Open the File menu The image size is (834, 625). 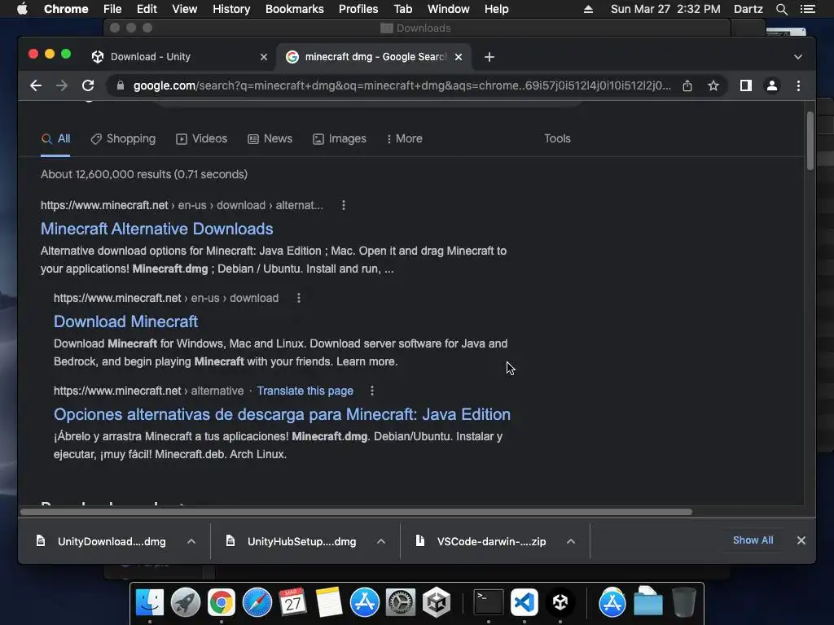(x=112, y=9)
